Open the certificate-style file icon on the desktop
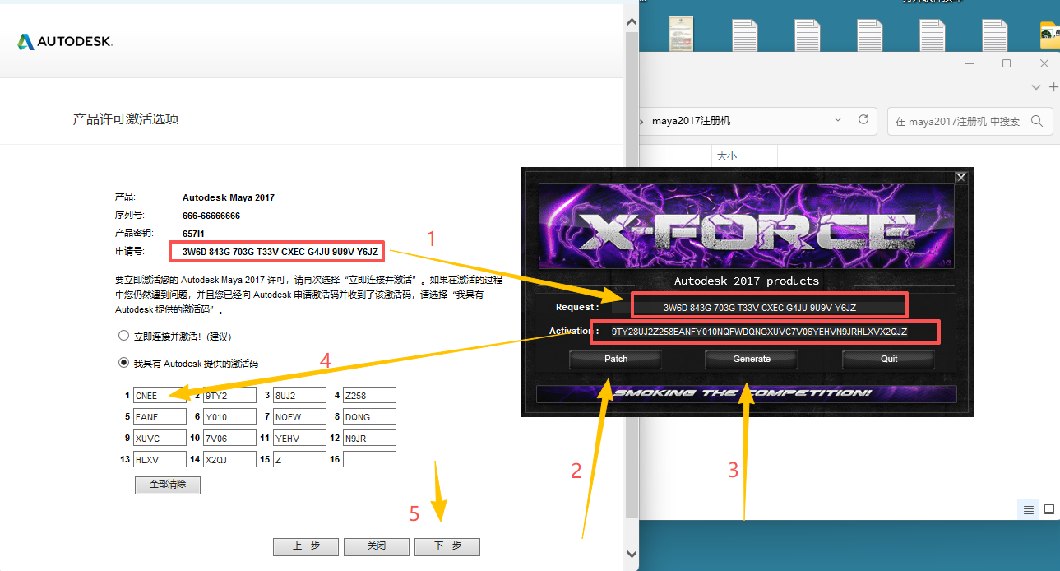 click(679, 33)
